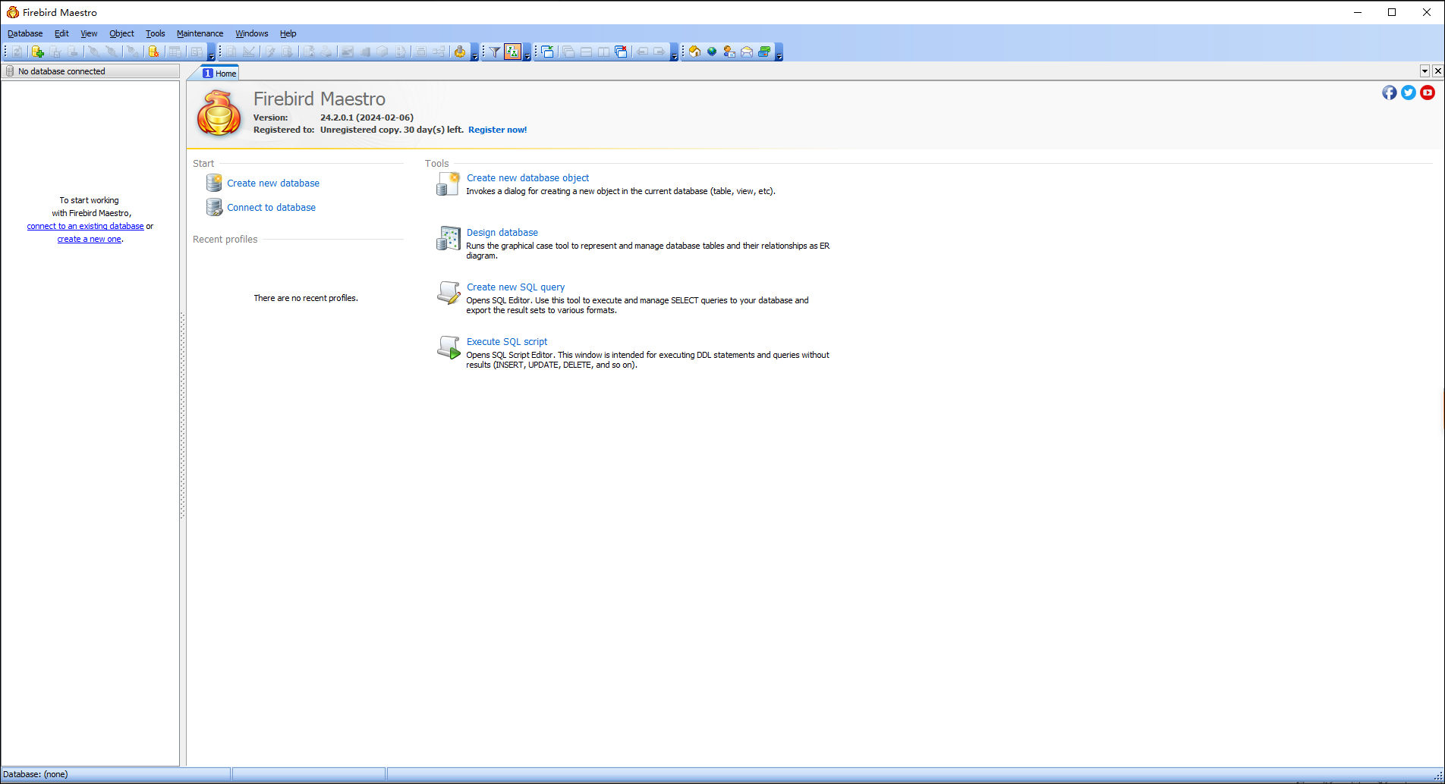Open the YouTube social icon

1428,93
